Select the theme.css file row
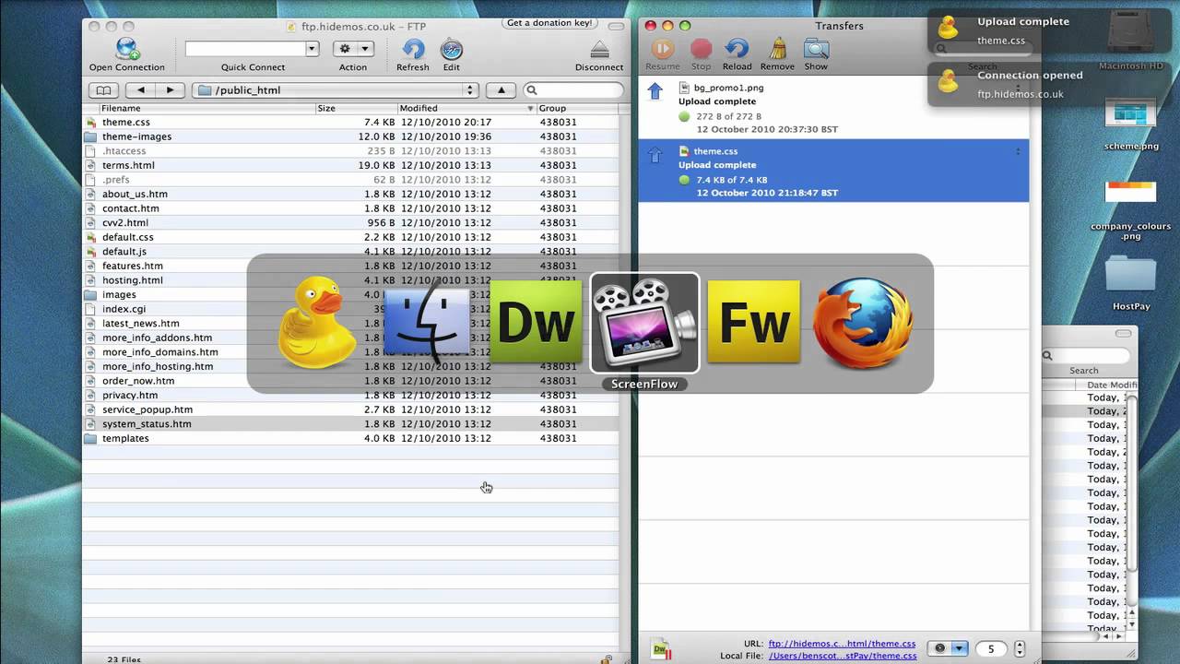Screen dimensions: 1180x664 click(x=350, y=122)
